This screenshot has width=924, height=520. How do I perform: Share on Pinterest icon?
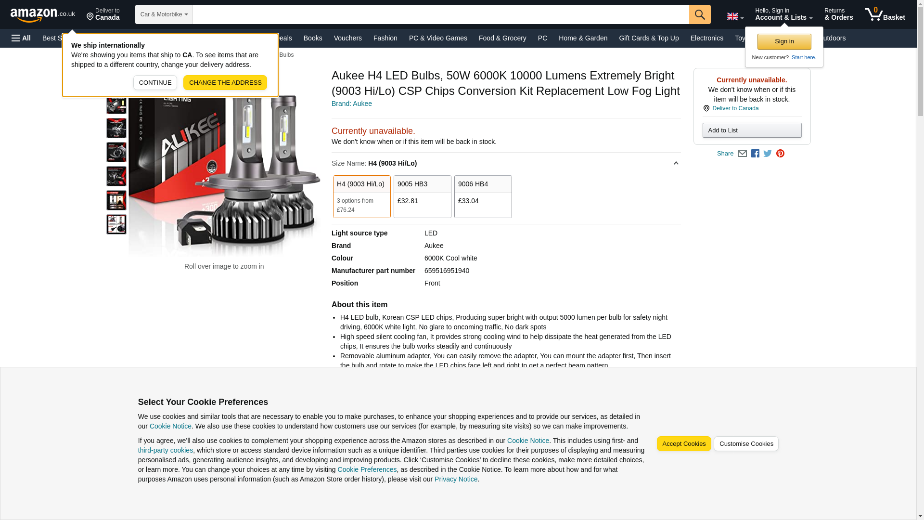[x=780, y=154]
